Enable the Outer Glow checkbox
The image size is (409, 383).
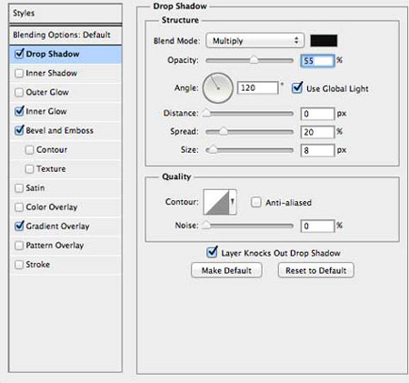point(19,92)
